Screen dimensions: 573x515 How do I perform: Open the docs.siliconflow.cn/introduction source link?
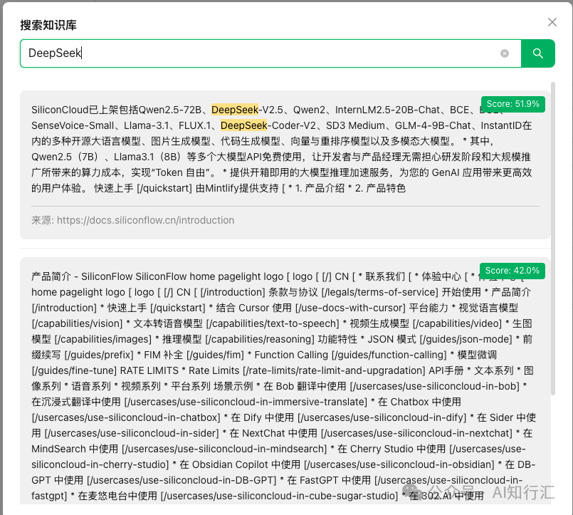coord(145,220)
